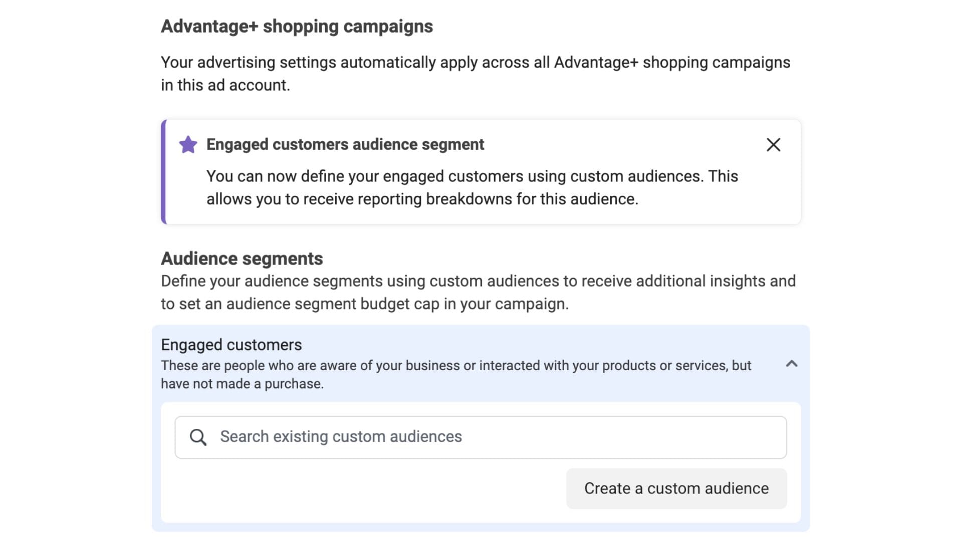The width and height of the screenshot is (962, 541).
Task: Focus the Search existing custom audiences field
Action: (x=551, y=437)
